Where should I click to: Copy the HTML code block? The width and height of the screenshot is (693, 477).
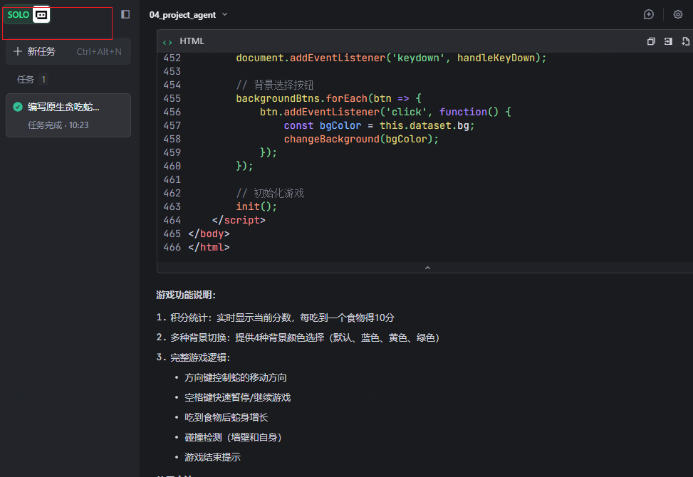click(651, 41)
